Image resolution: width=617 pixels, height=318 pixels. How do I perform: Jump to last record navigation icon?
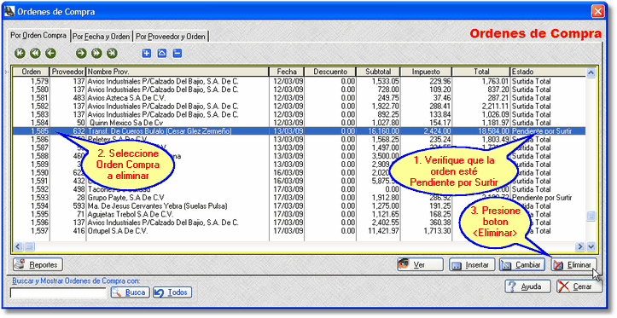(112, 53)
